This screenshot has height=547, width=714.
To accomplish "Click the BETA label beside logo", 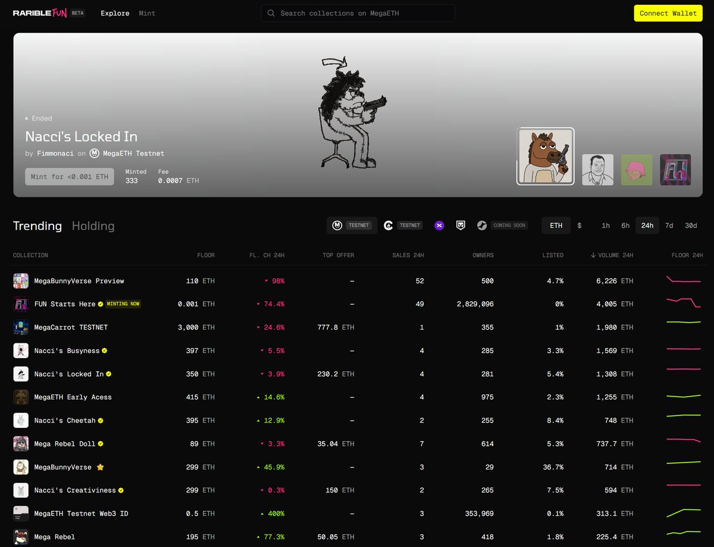I will pos(77,13).
